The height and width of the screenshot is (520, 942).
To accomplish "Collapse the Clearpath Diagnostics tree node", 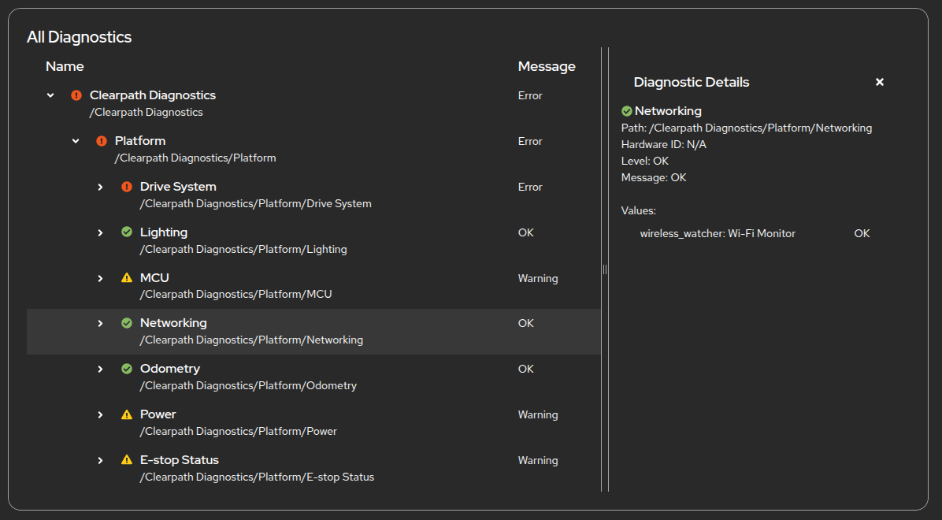I will point(51,95).
